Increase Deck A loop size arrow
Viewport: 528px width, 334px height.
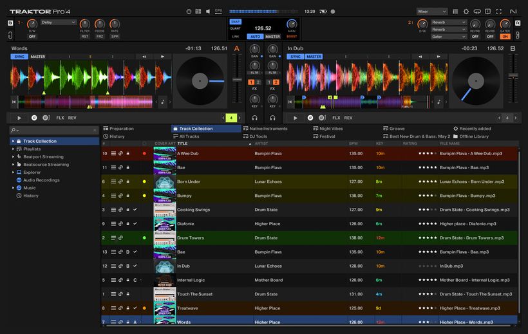[x=240, y=118]
